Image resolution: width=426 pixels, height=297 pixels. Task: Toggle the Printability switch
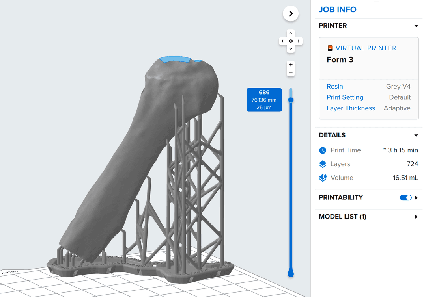coord(405,198)
